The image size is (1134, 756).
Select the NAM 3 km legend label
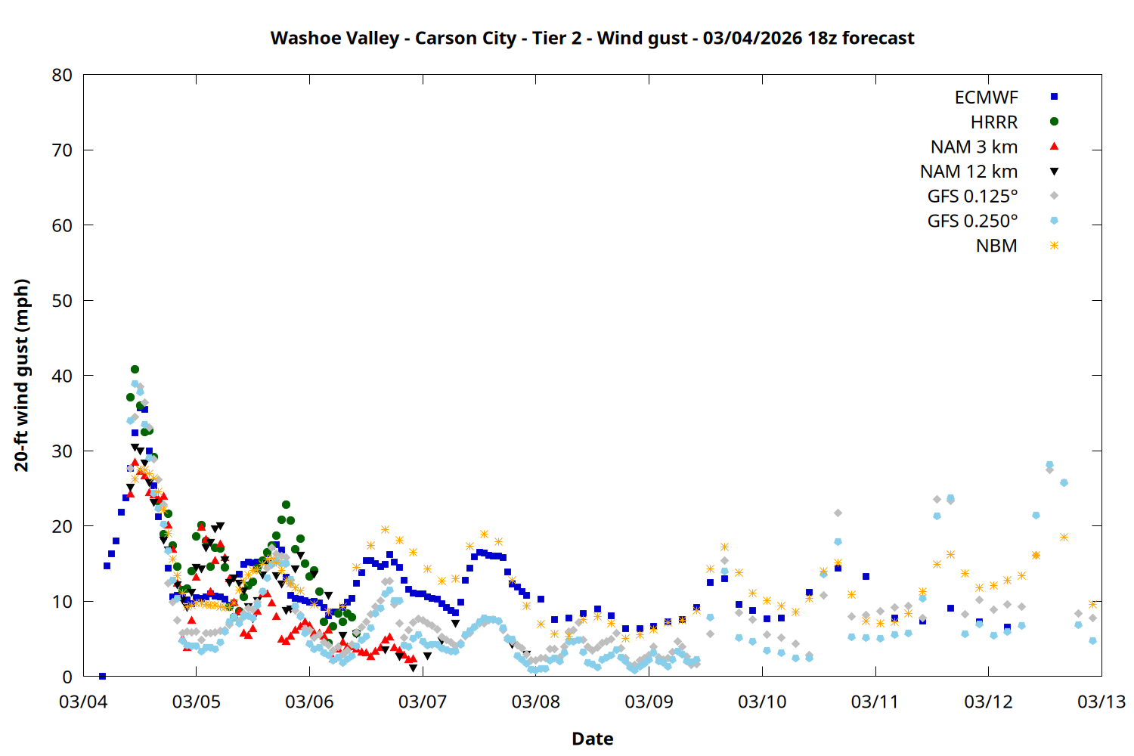click(974, 147)
